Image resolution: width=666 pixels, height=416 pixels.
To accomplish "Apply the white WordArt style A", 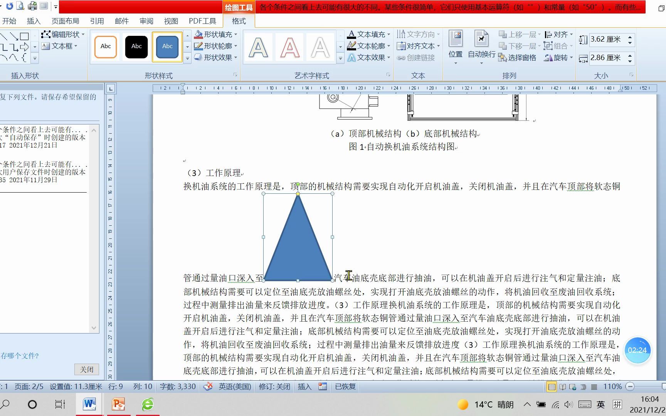I will pos(320,47).
